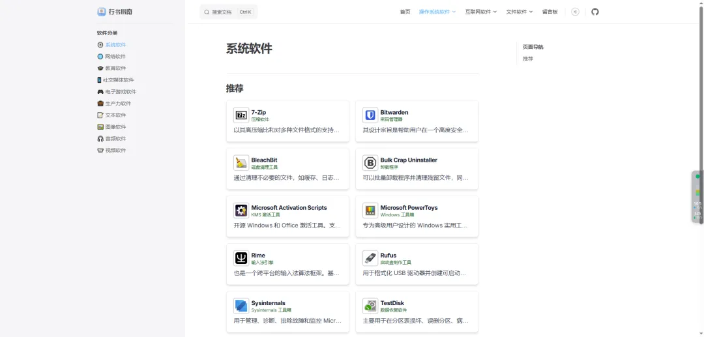704x337 pixels.
Task: Open the GitHub repository icon
Action: coord(595,12)
